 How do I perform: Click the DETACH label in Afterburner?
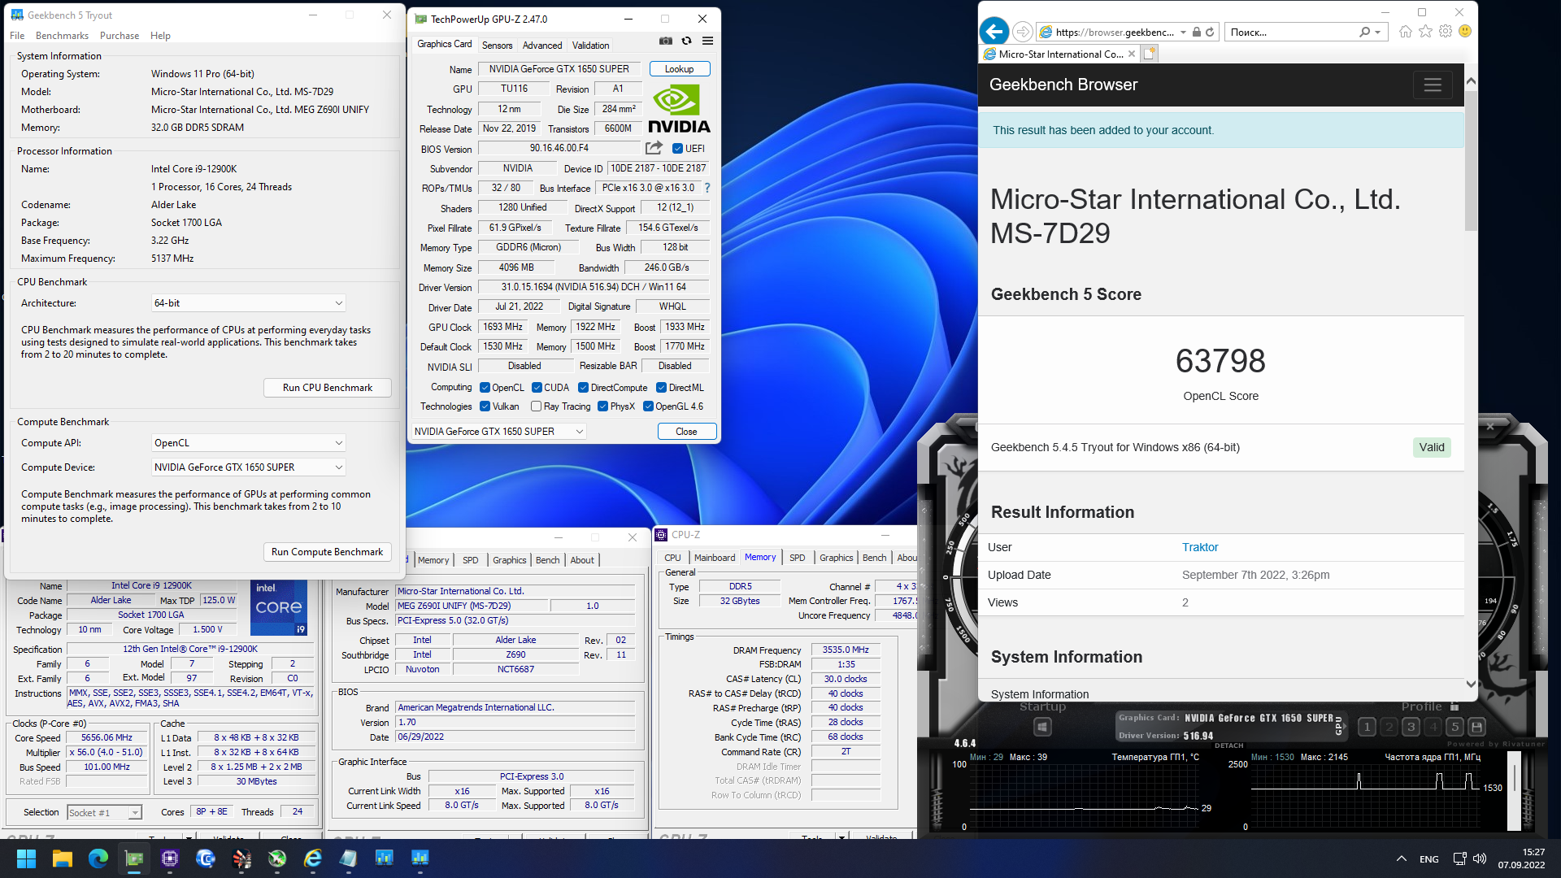(1228, 745)
